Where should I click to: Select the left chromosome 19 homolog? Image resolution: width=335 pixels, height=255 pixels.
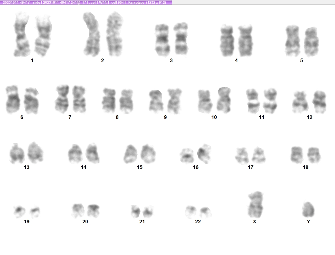[19, 211]
